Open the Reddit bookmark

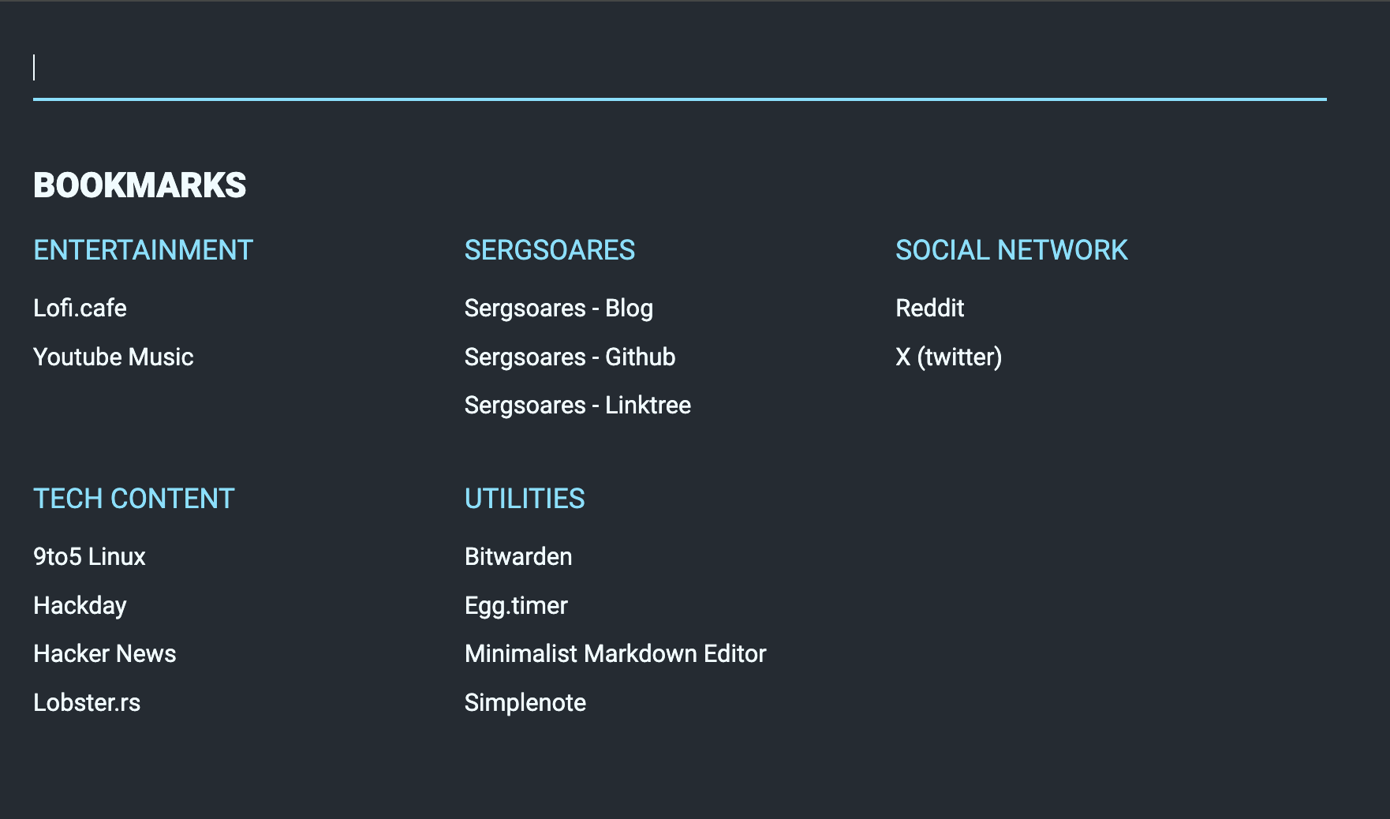929,308
